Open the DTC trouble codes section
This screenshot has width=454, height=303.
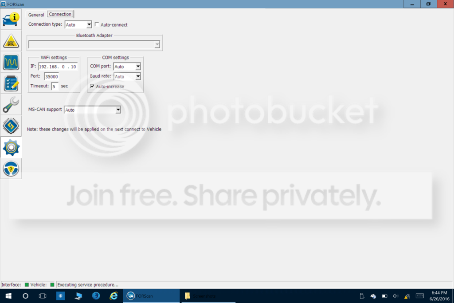(11, 41)
